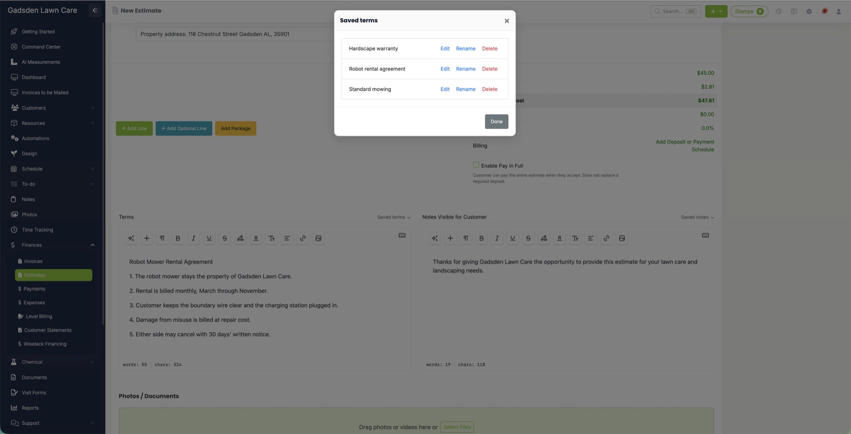Expand the Customers sidebar section
Screen dimensions: 851x434
(x=52, y=108)
